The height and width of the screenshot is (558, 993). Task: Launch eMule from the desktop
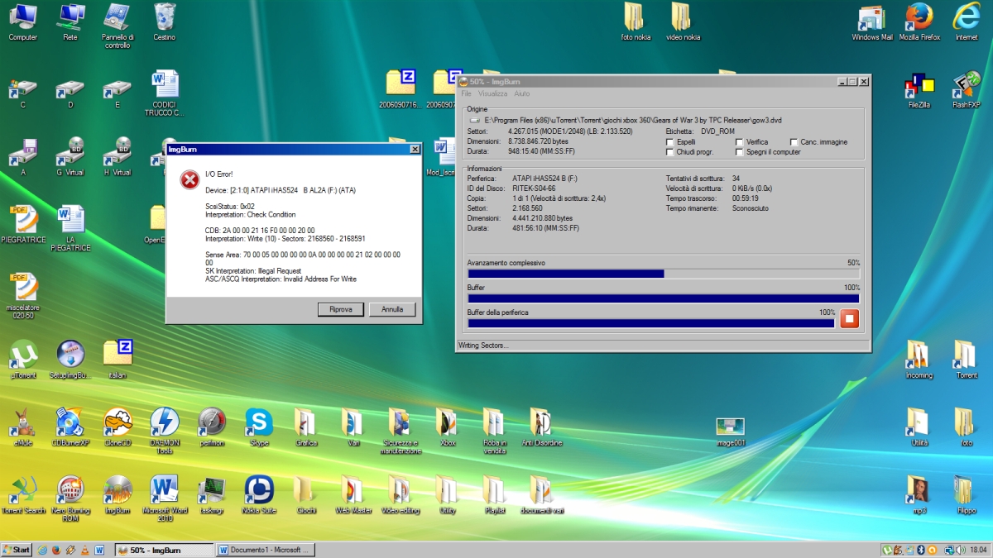pyautogui.click(x=22, y=427)
